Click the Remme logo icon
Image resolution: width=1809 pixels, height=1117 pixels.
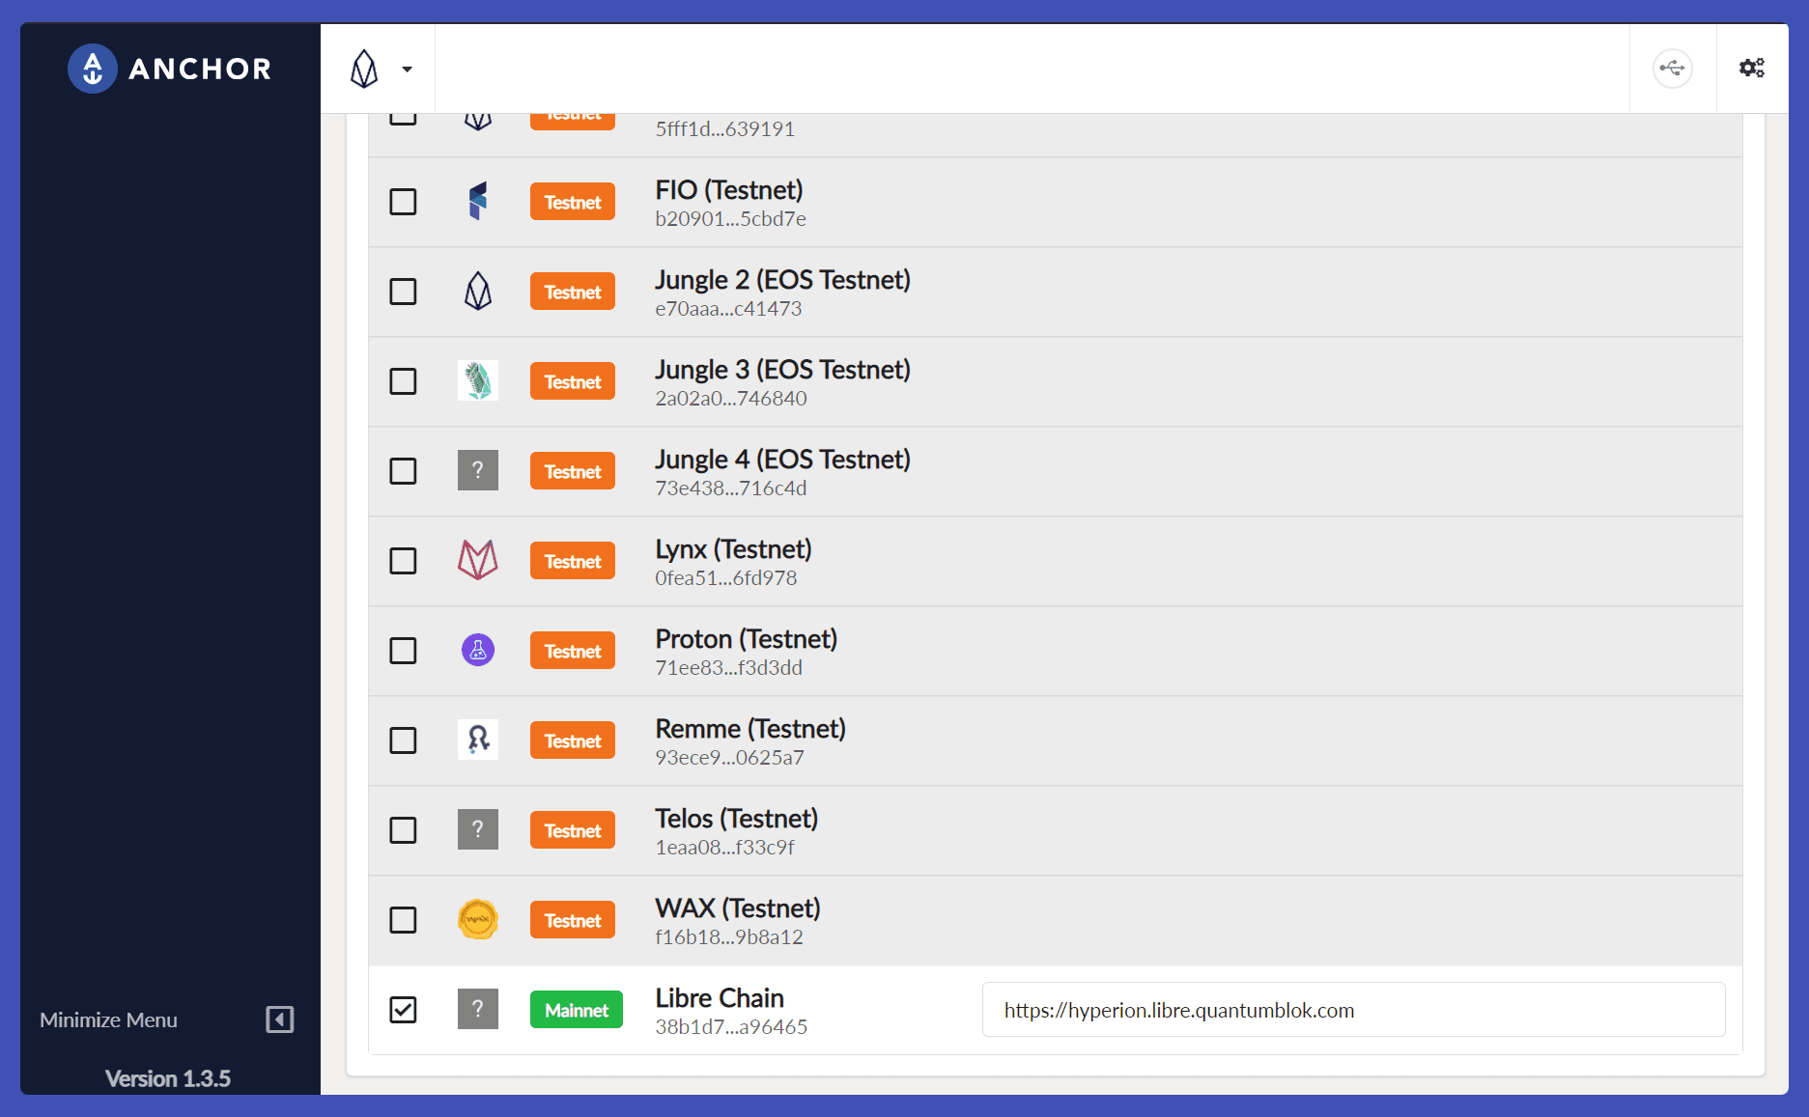click(478, 740)
